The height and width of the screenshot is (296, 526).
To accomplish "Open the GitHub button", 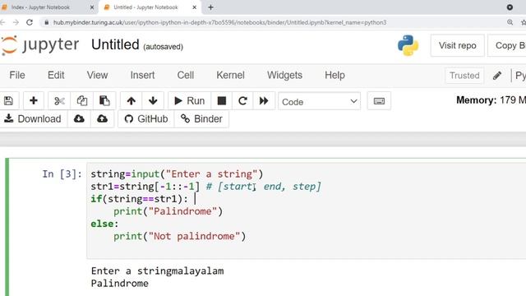I will [x=146, y=118].
